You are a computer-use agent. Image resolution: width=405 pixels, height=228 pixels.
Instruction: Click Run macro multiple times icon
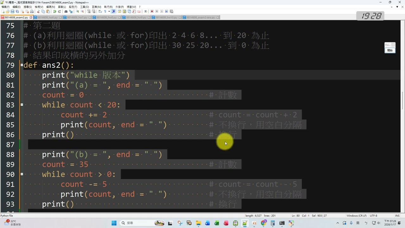[x=166, y=11]
